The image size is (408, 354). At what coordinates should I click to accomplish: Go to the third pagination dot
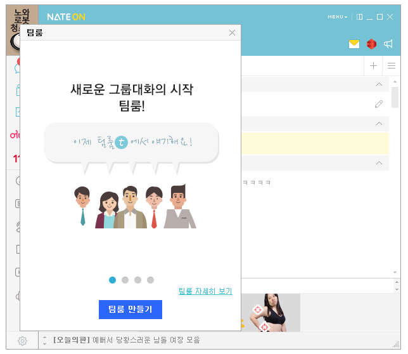point(137,280)
